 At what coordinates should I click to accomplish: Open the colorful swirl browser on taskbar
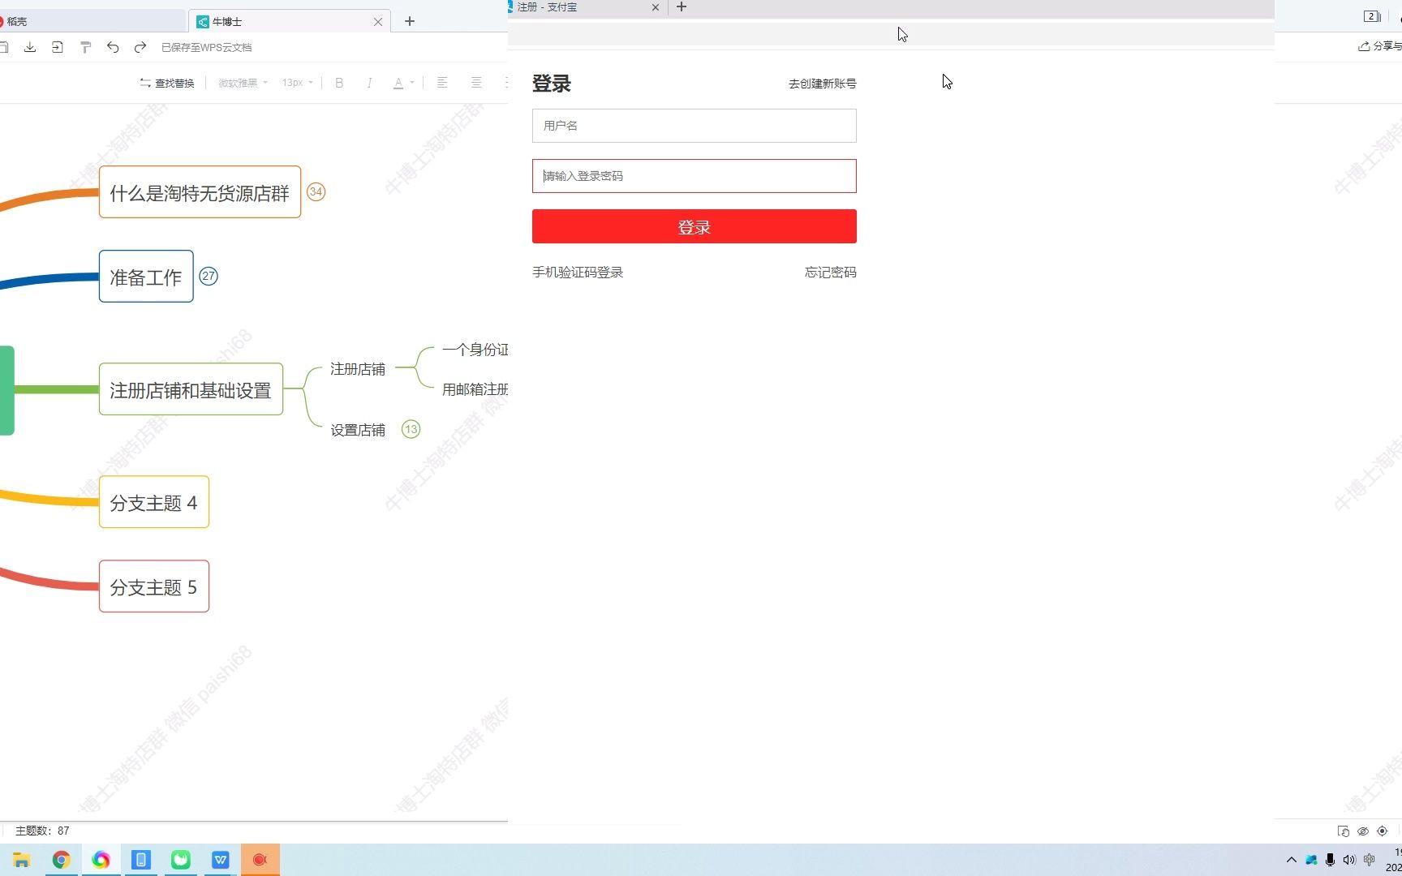click(x=101, y=860)
